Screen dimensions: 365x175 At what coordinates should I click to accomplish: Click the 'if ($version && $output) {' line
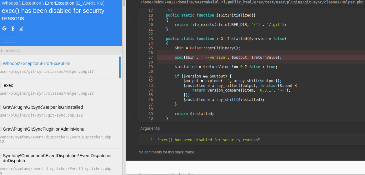point(203,76)
